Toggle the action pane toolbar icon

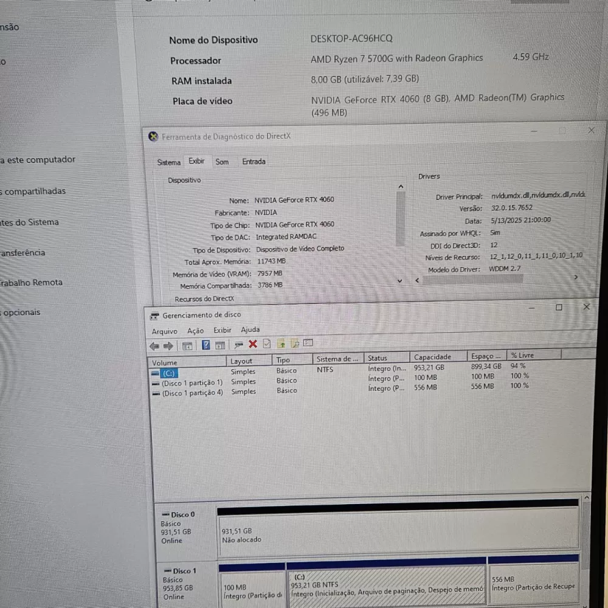coord(220,345)
